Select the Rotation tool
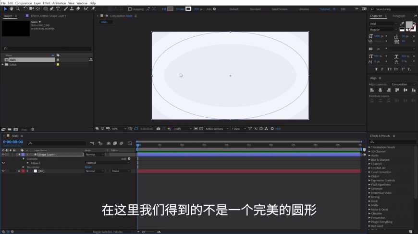This screenshot has width=418, height=234. tap(25, 9)
